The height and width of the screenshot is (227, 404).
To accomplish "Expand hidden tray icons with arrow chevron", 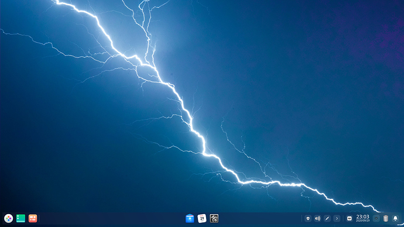I will [x=337, y=218].
